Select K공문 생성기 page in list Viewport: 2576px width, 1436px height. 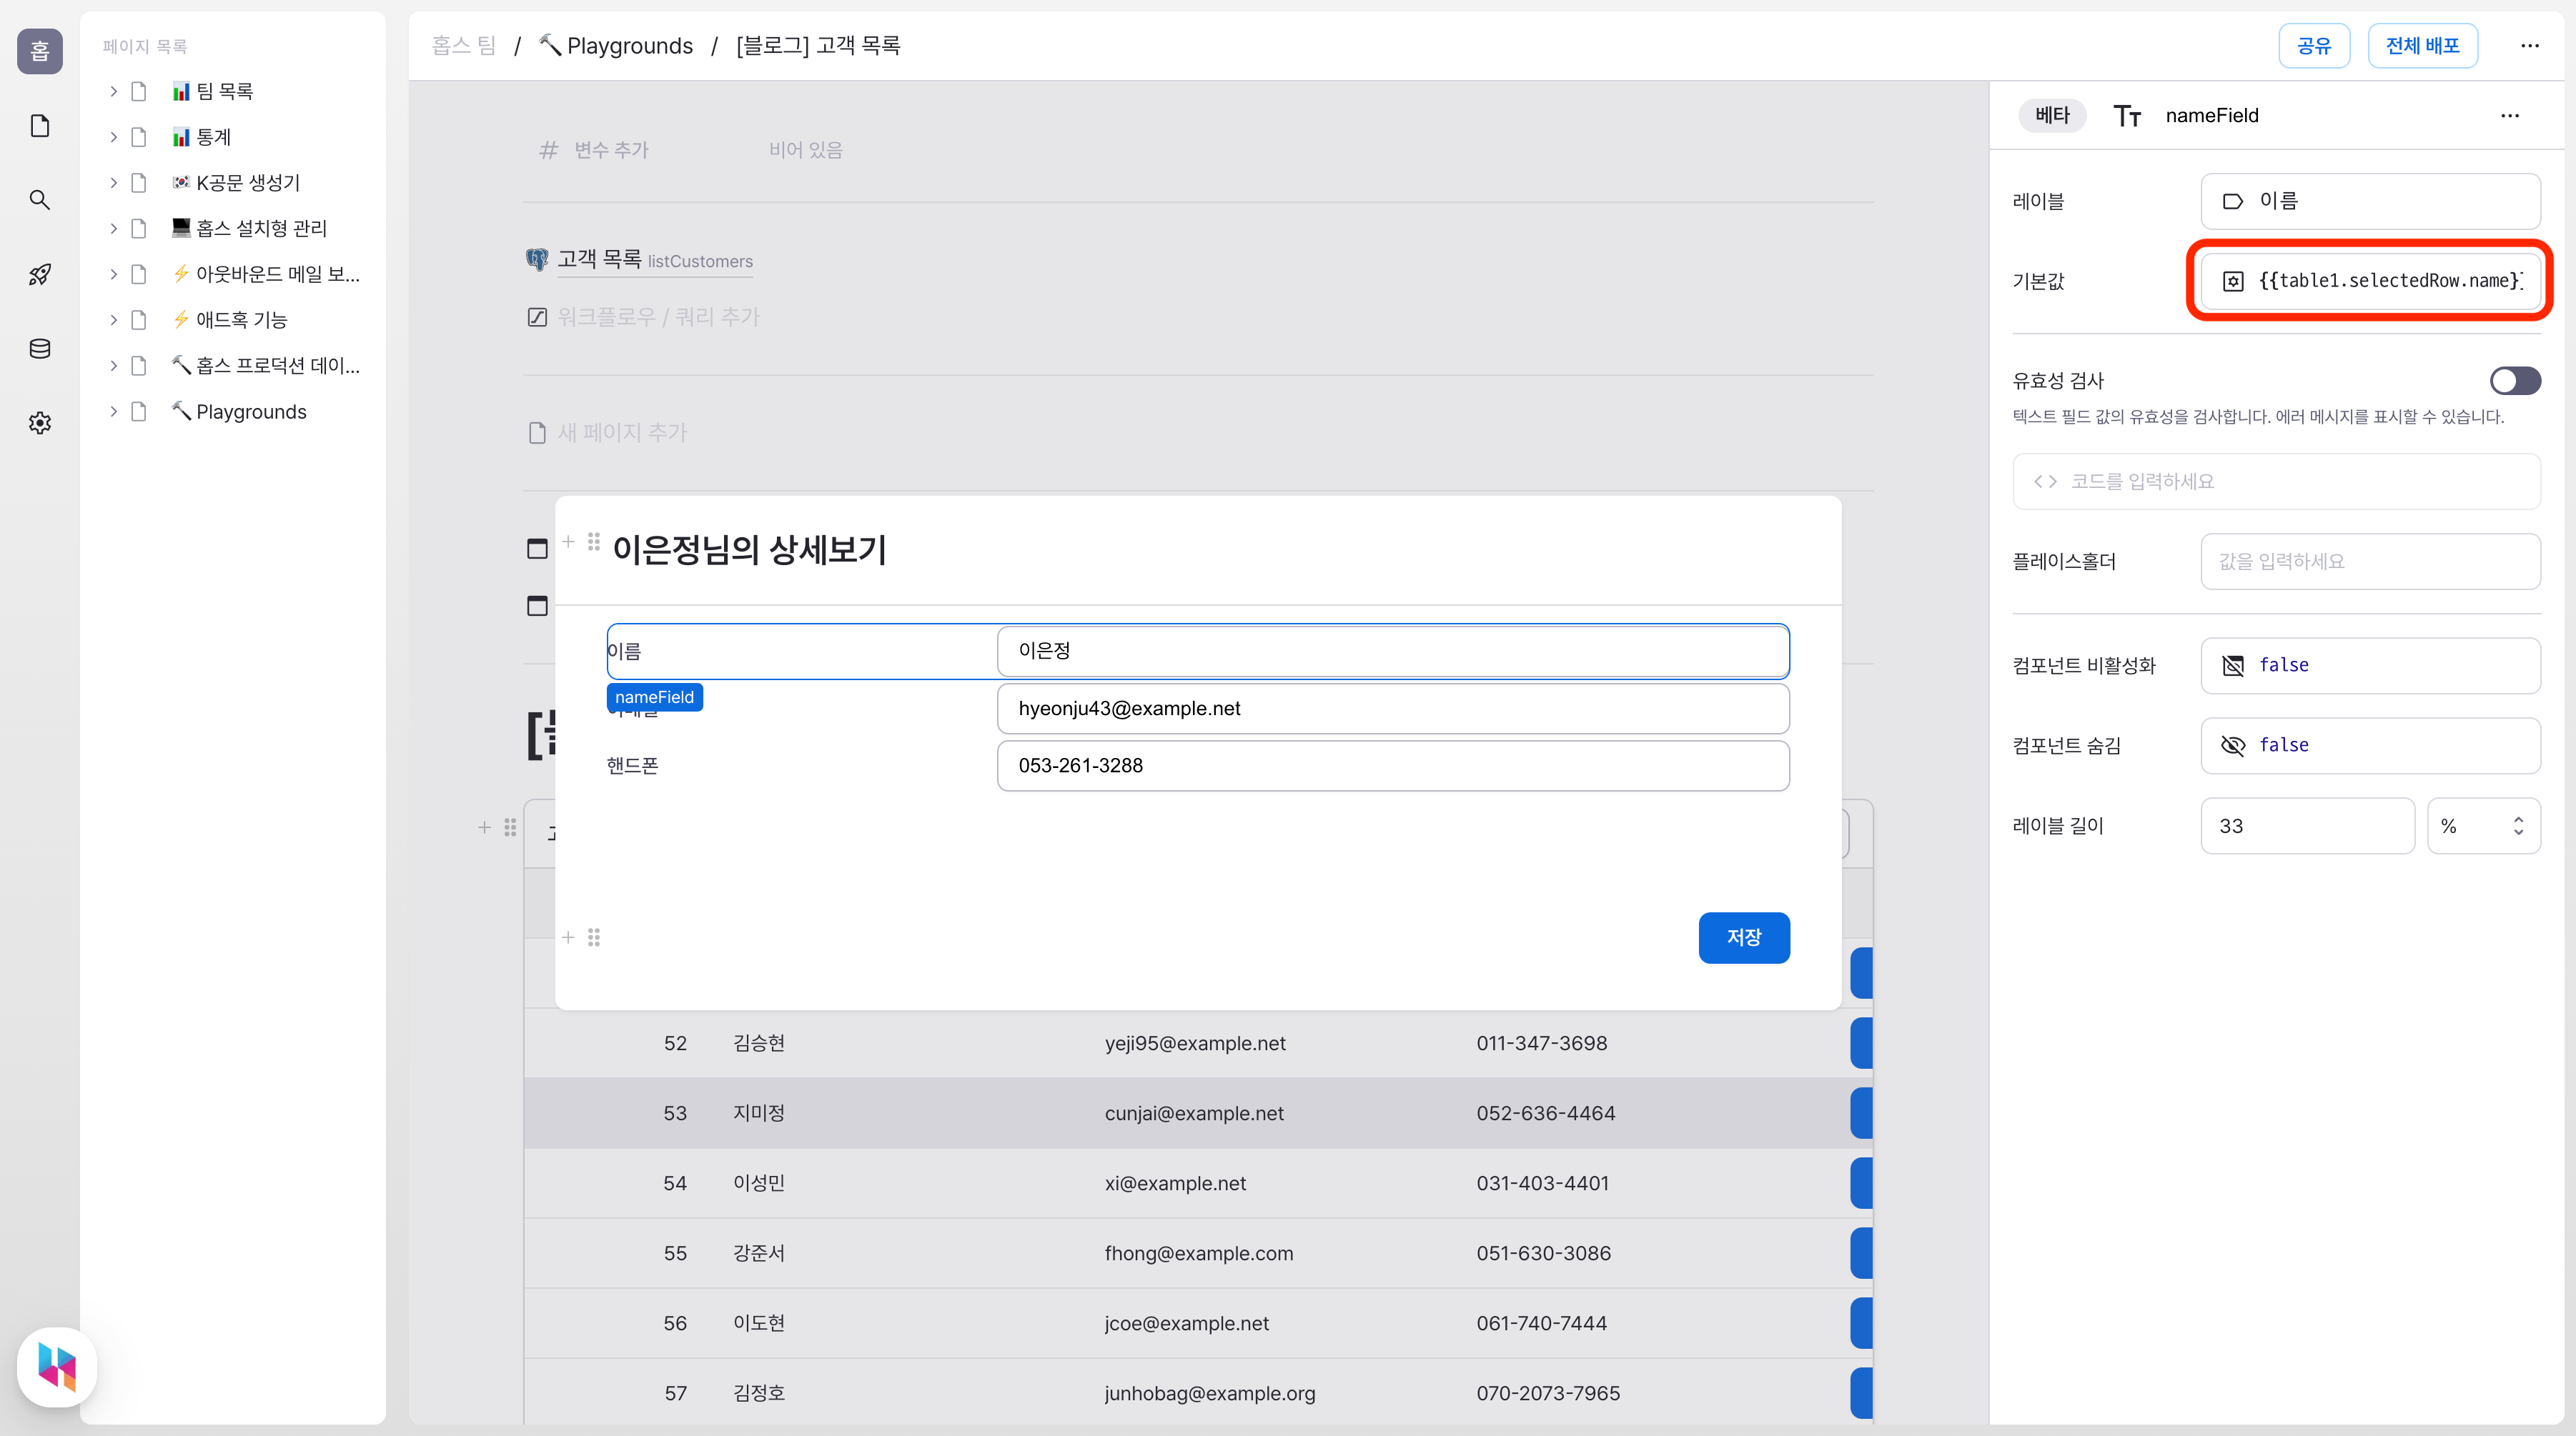click(248, 183)
